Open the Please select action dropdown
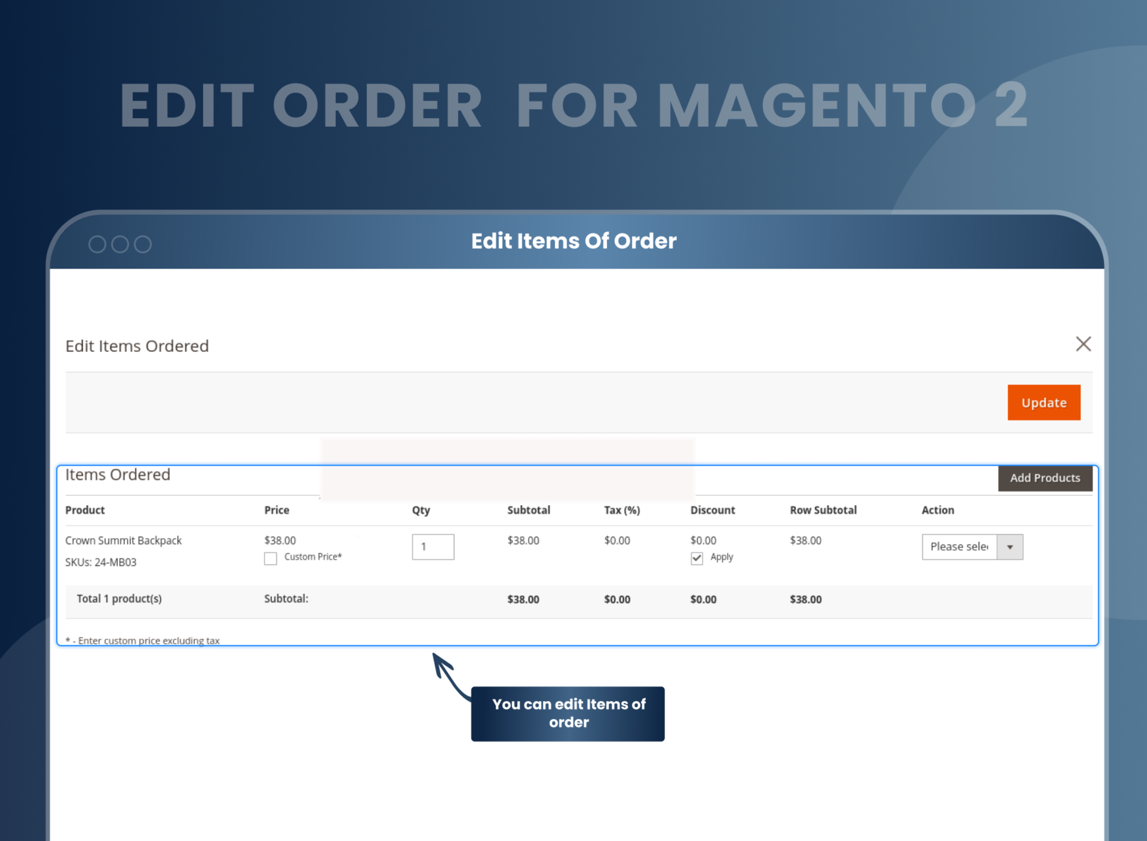 click(972, 547)
